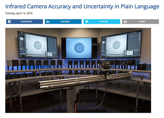The width and height of the screenshot is (164, 118).
Task: Share the article via the FACEBOOK label
Action: click(x=26, y=22)
